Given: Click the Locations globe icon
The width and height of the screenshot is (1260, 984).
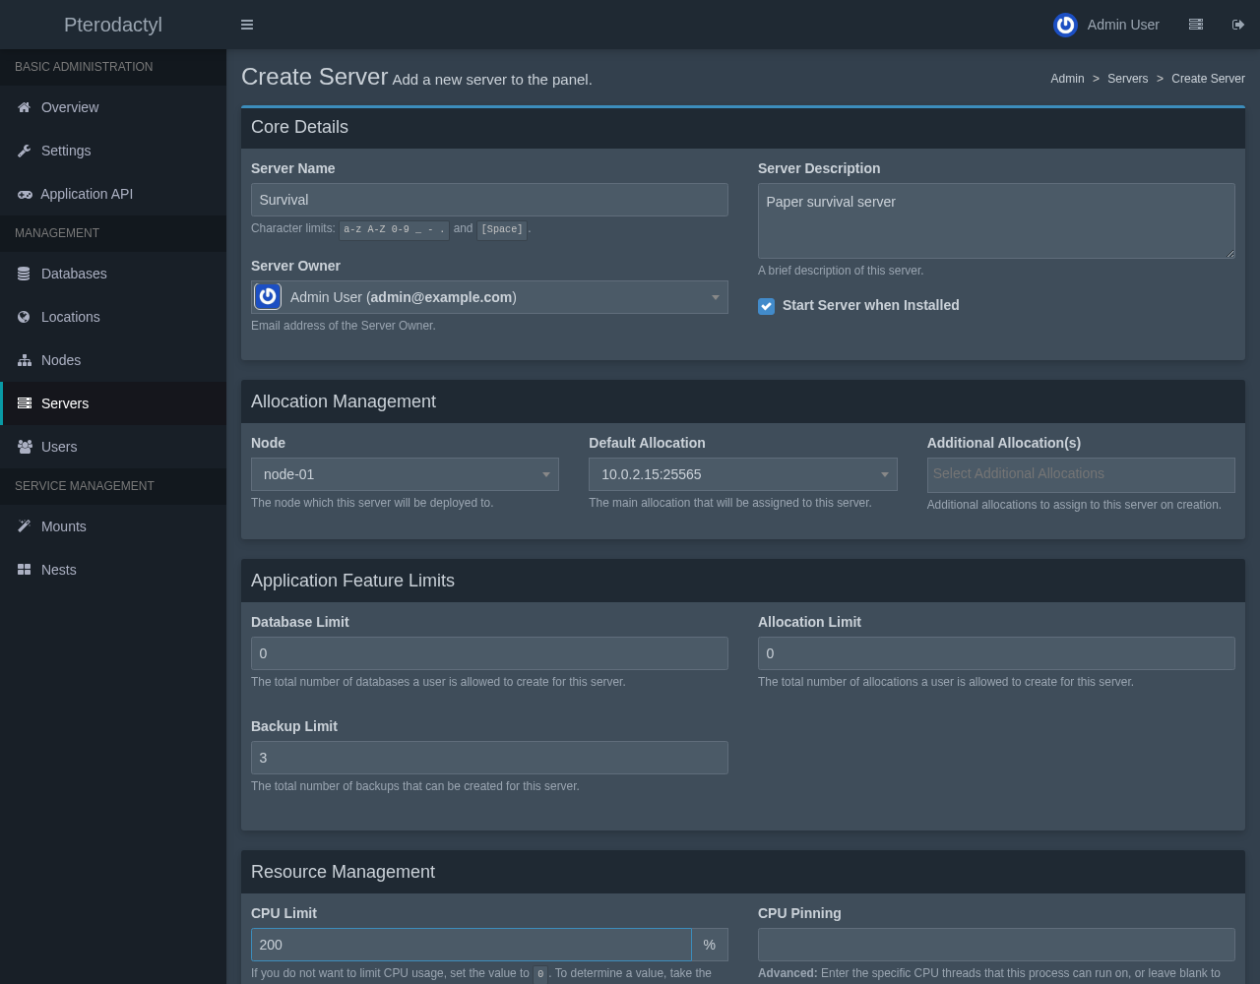Looking at the screenshot, I should coord(25,317).
